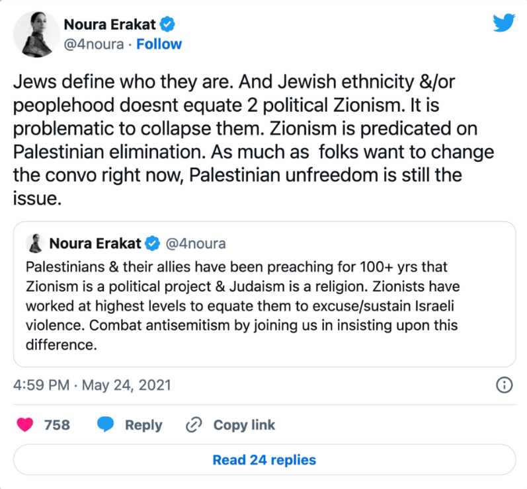
Task: Open the quoted tweet about Zionism and Judaism
Action: (264, 294)
